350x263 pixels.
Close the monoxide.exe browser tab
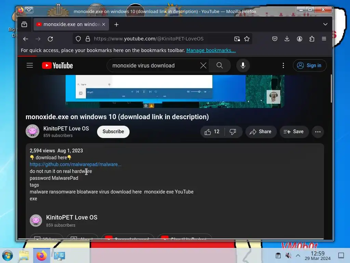pyautogui.click(x=104, y=24)
